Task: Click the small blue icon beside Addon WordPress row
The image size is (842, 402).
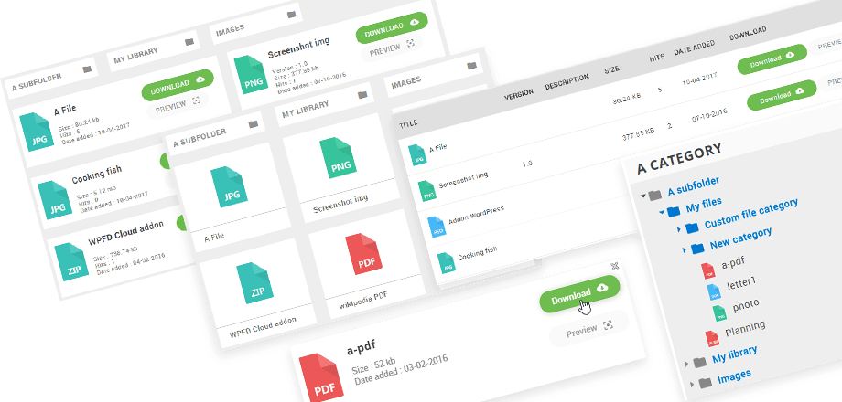Action: click(435, 225)
